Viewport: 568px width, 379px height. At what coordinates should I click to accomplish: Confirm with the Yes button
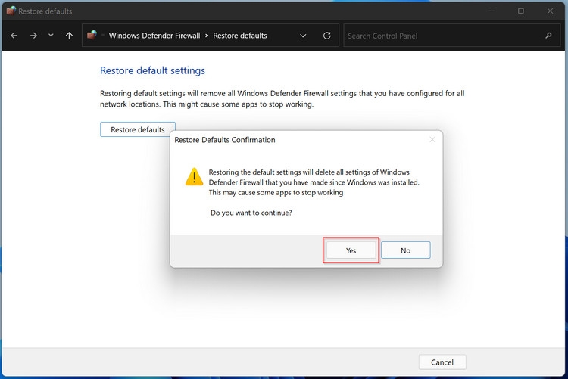coord(351,250)
